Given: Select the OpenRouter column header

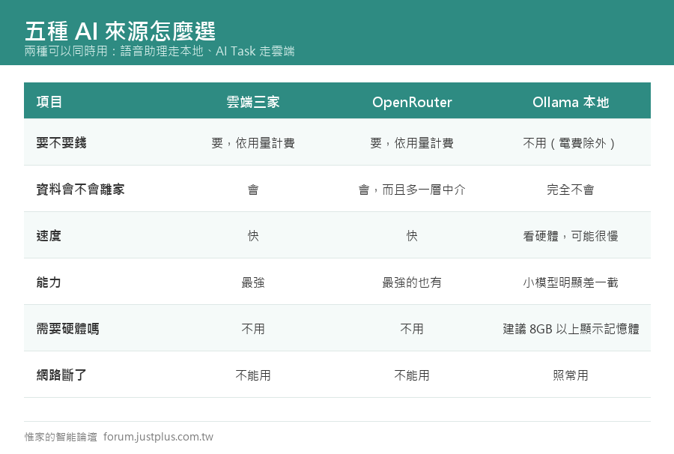Looking at the screenshot, I should click(412, 102).
